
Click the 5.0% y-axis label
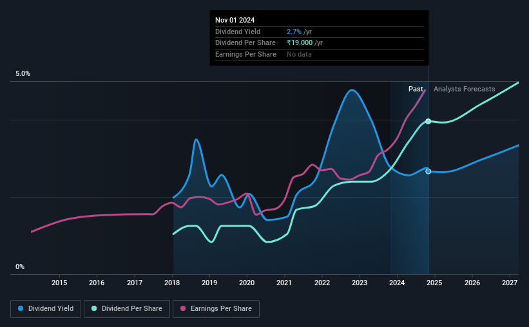[23, 74]
